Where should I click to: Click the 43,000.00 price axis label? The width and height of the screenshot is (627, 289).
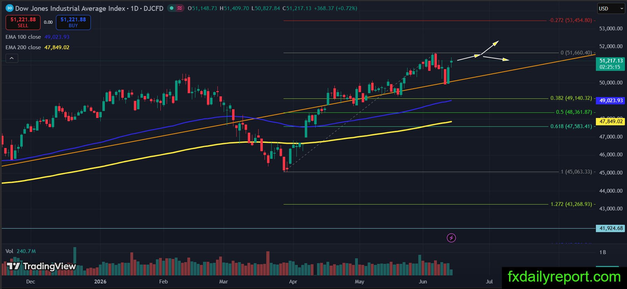[611, 209]
